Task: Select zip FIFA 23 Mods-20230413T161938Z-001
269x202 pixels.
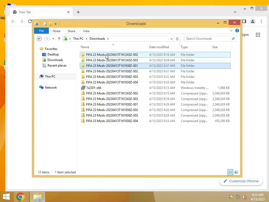Action: point(155,104)
